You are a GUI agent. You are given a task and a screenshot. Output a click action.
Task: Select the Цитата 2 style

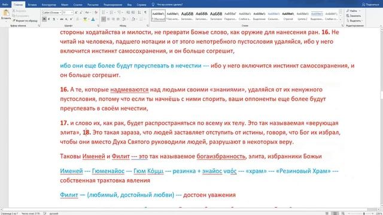(302, 16)
